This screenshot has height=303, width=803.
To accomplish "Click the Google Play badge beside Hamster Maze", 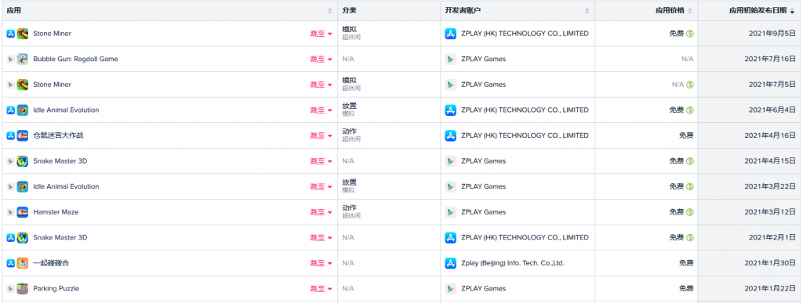I will point(10,212).
